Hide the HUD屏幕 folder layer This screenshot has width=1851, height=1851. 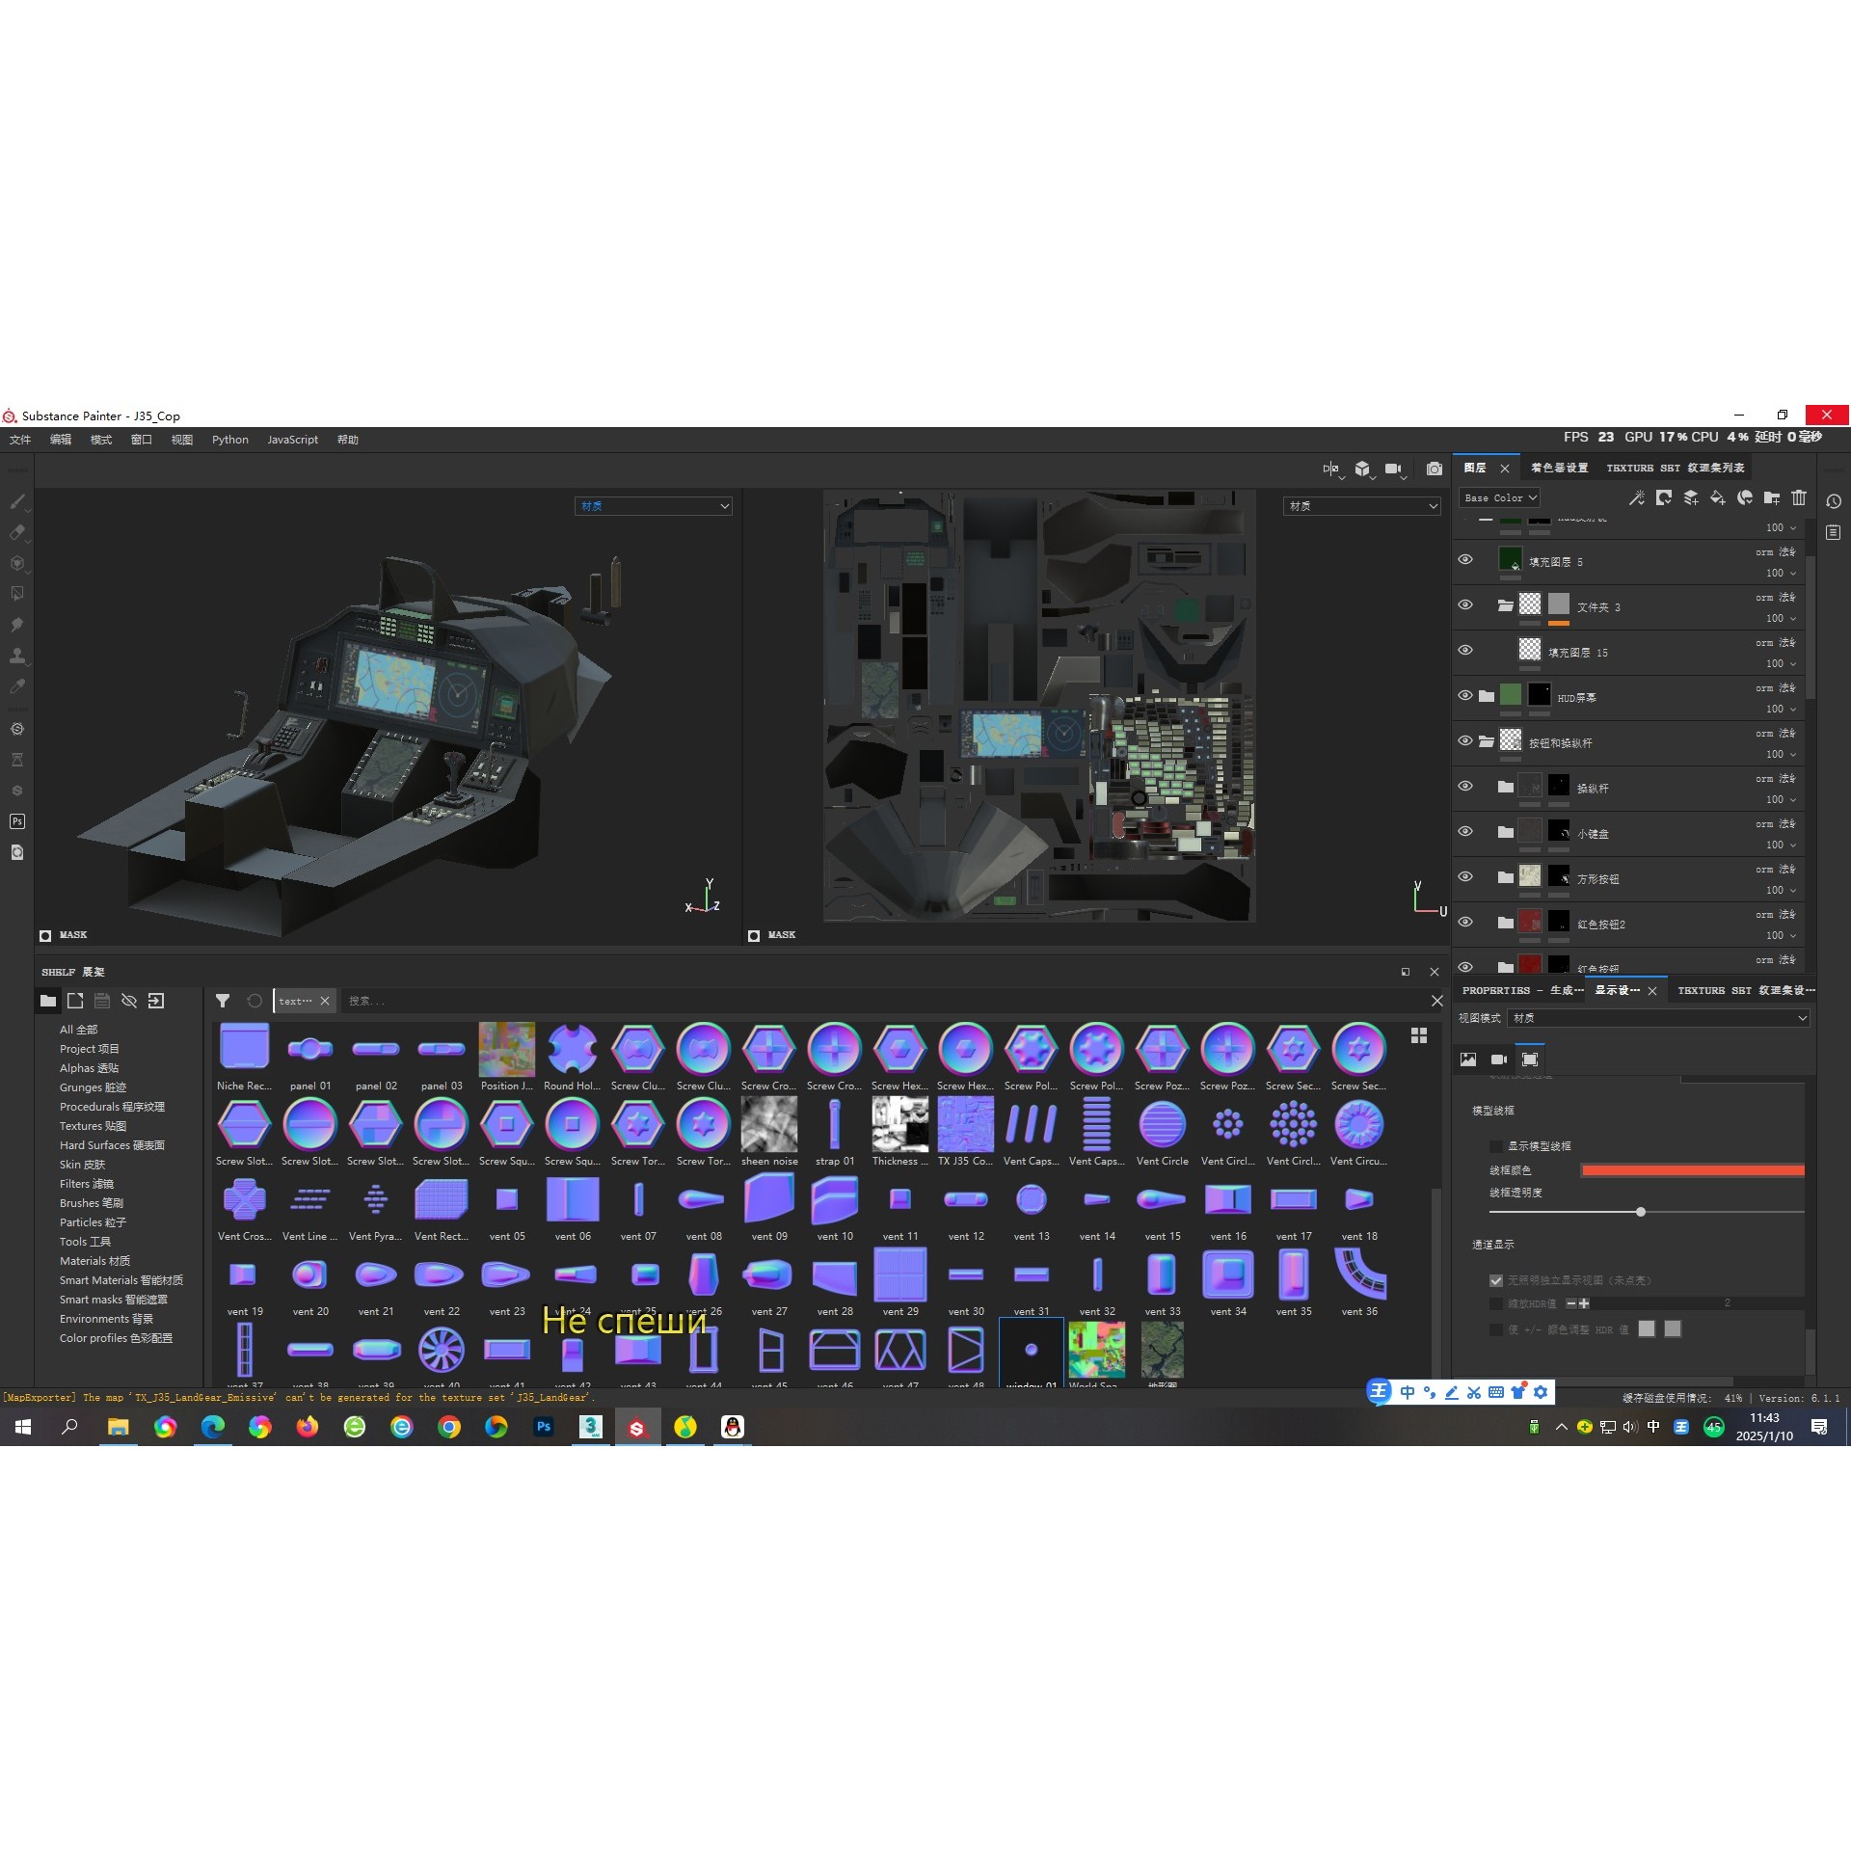point(1465,695)
